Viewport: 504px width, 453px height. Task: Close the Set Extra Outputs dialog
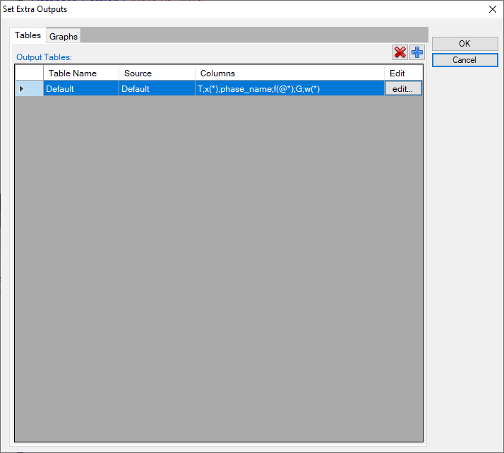pos(492,9)
